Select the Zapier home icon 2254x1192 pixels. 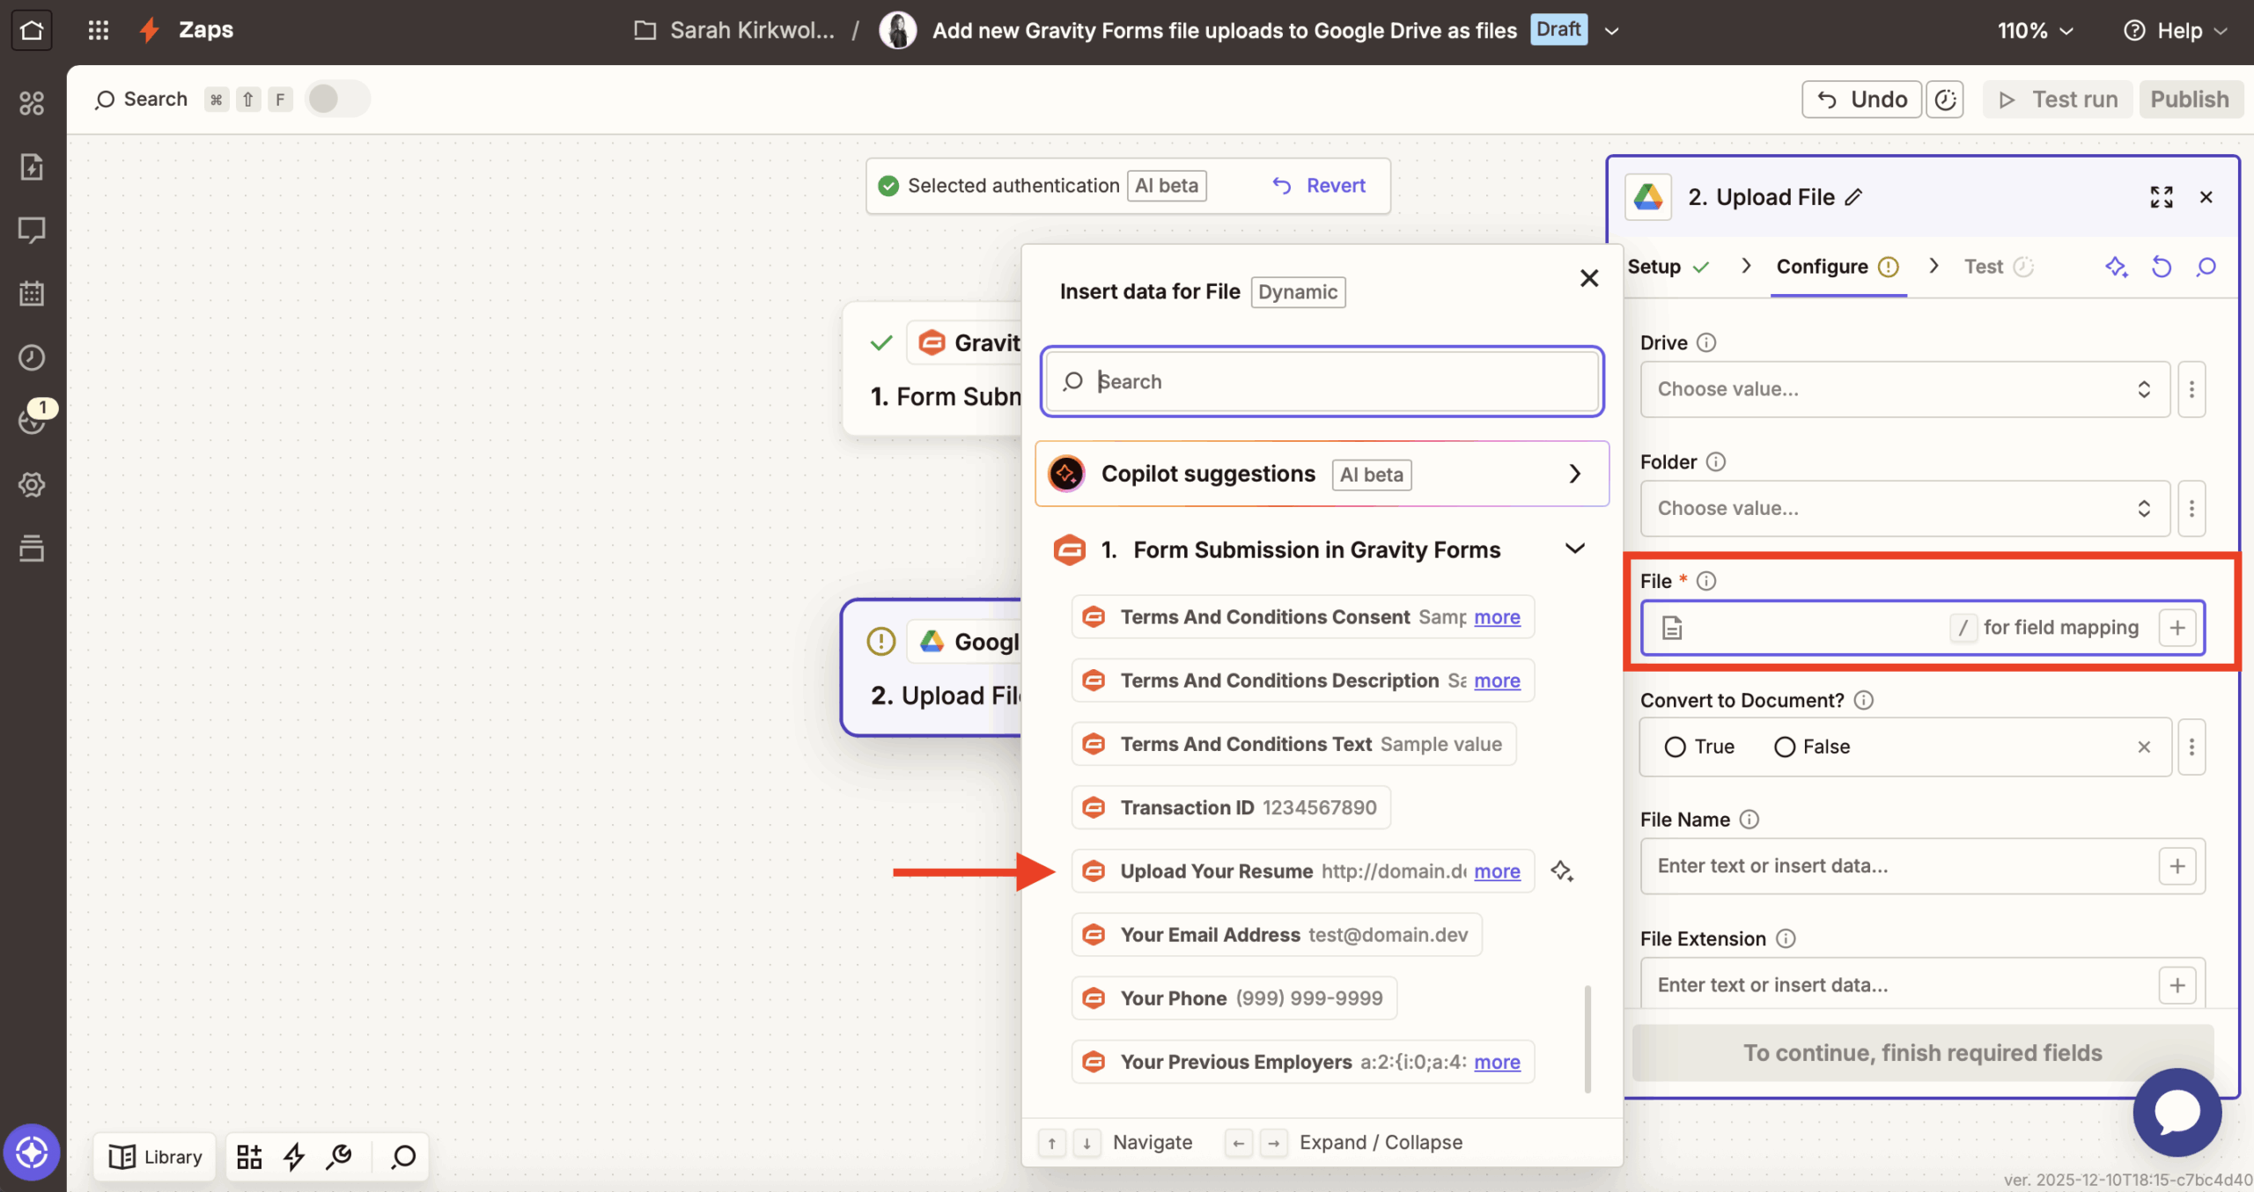[32, 29]
